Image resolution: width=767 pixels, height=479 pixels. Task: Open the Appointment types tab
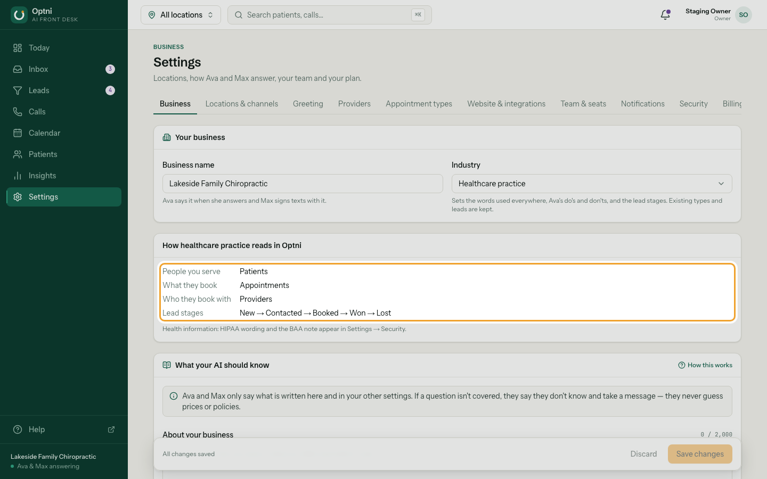419,104
